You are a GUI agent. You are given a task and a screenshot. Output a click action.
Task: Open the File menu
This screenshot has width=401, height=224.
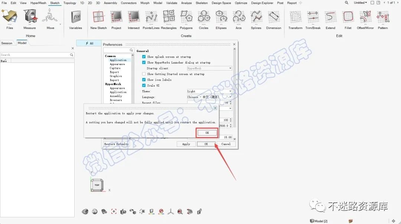[4, 3]
